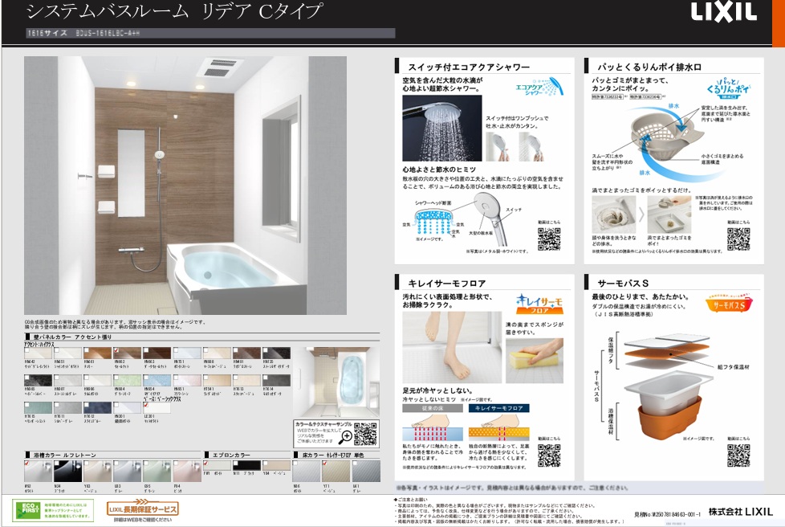Image resolution: width=785 pixels, height=527 pixels.
Task: Select the pink bathtub color swatch
Action: pyautogui.click(x=186, y=472)
